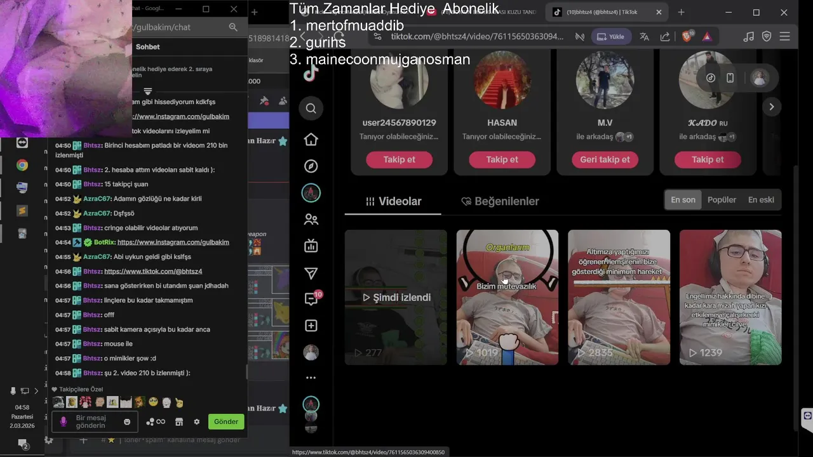Open the More three-dots menu in TikTok sidebar
The height and width of the screenshot is (457, 813).
[311, 378]
